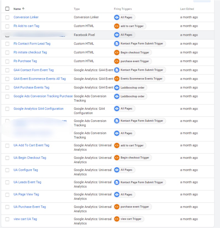Click the Events Ecommerce Events Trigger custom event icon
Screen dimensions: 220x228
tap(117, 79)
